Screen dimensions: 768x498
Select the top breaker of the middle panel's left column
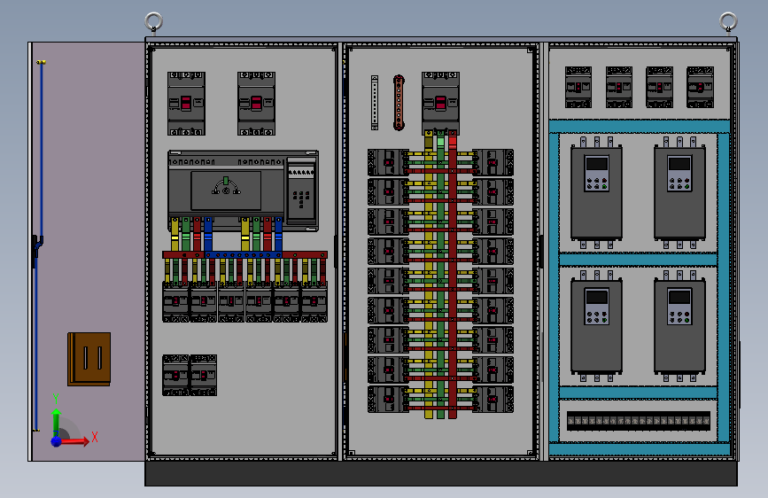[x=388, y=162]
